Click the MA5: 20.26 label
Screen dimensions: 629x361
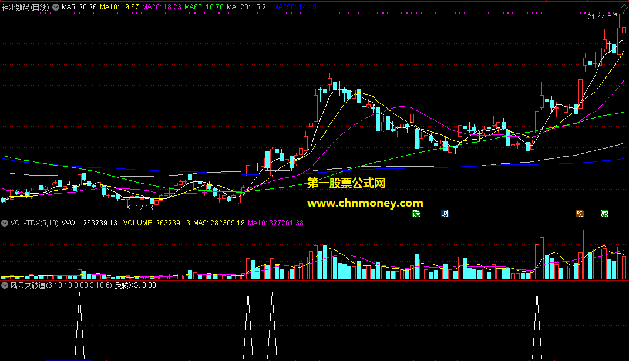click(79, 7)
